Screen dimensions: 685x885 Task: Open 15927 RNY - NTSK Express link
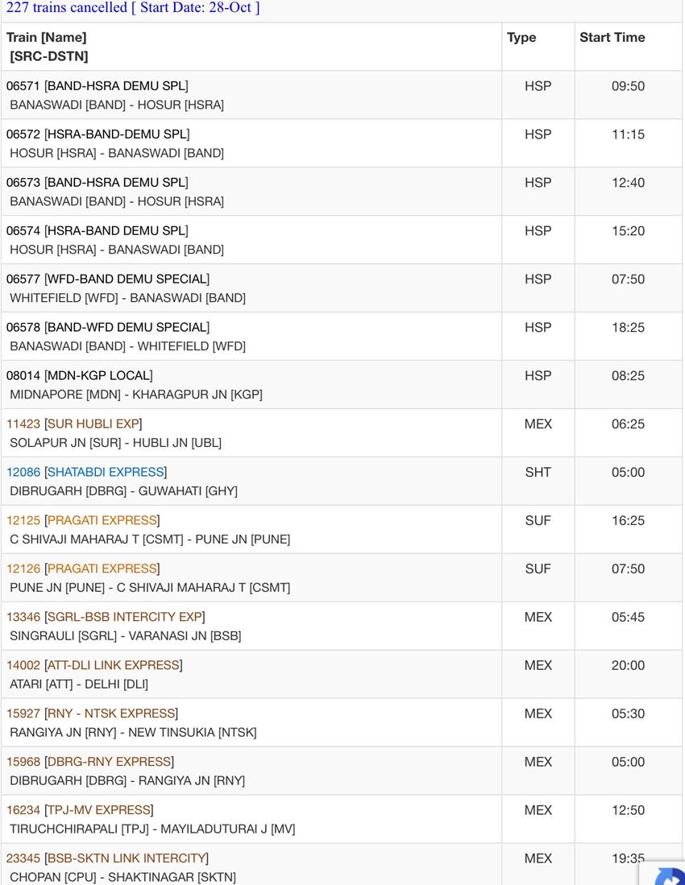coord(92,713)
